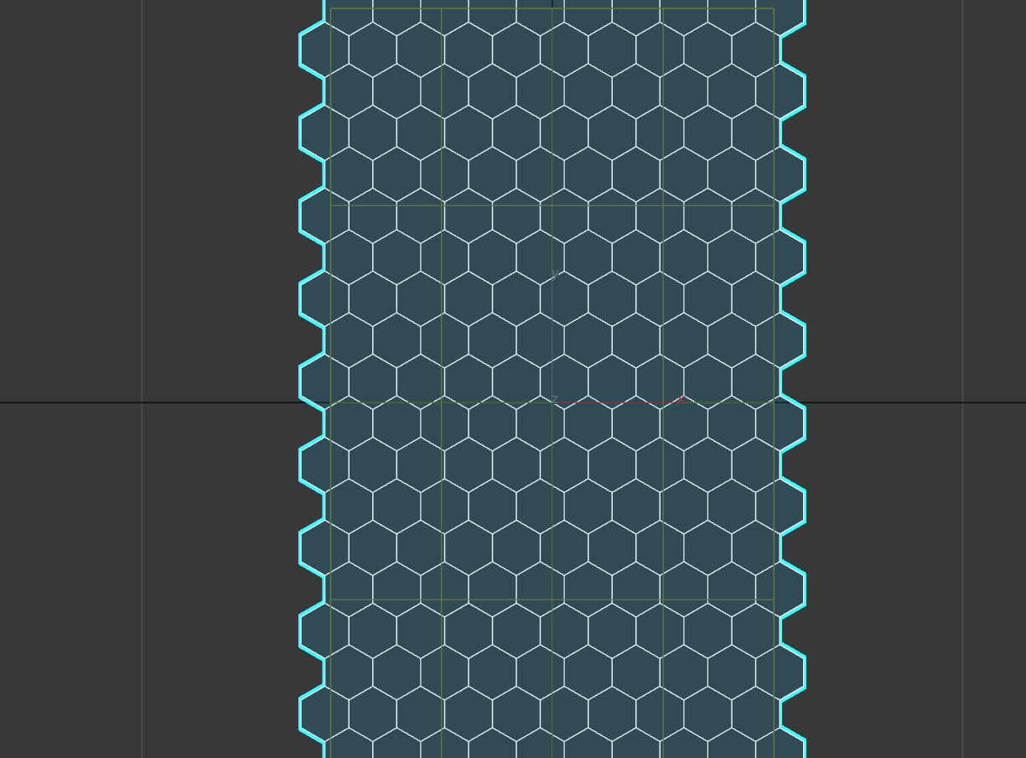1026x758 pixels.
Task: Click small dark tick at viewport top center
Action: (552, 3)
